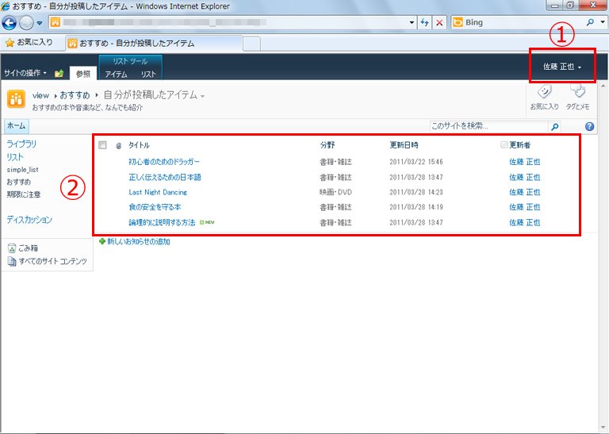Open the item 論理的に説明する方法
Screen dimensions: 609x434
point(162,222)
